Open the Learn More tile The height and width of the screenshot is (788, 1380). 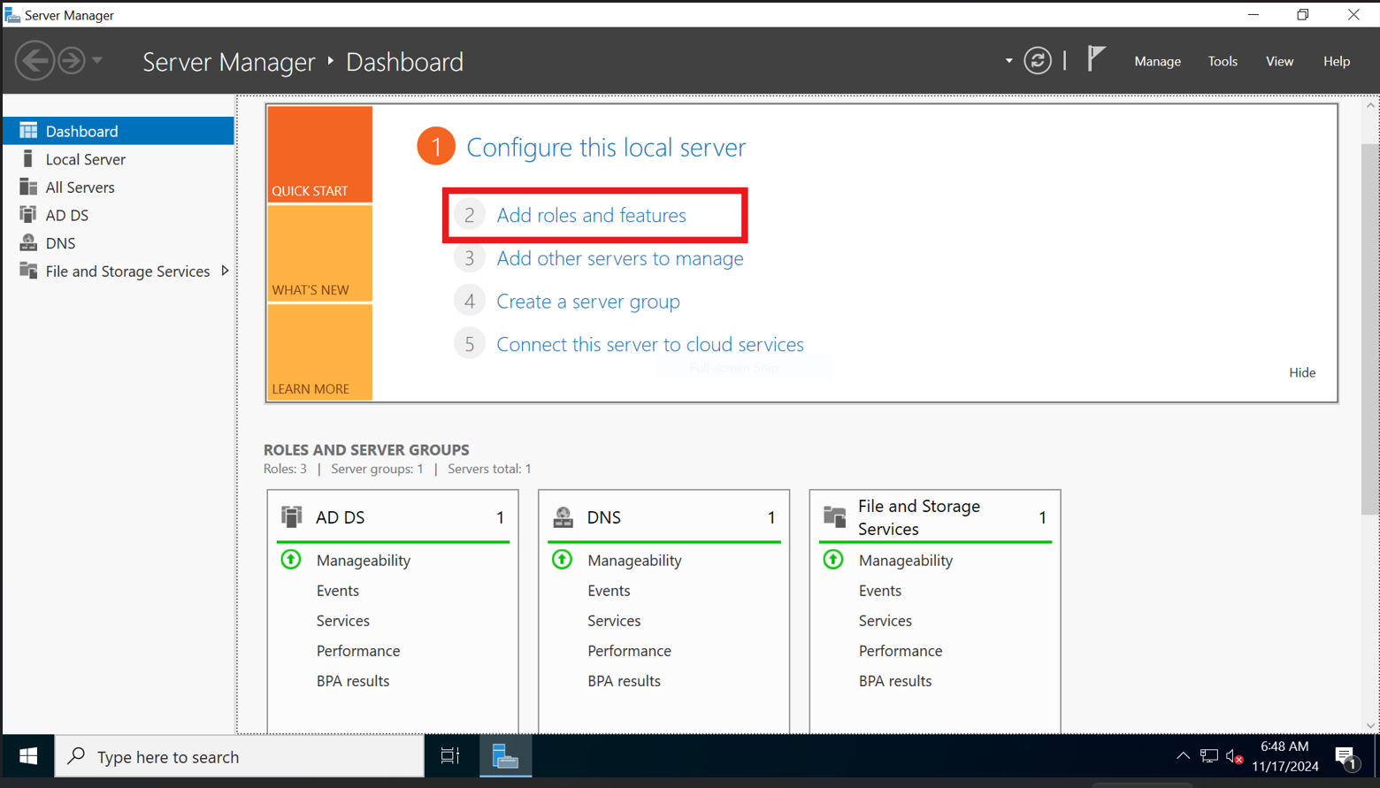(319, 352)
